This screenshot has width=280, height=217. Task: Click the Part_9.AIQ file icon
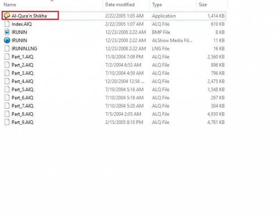[x=7, y=122]
